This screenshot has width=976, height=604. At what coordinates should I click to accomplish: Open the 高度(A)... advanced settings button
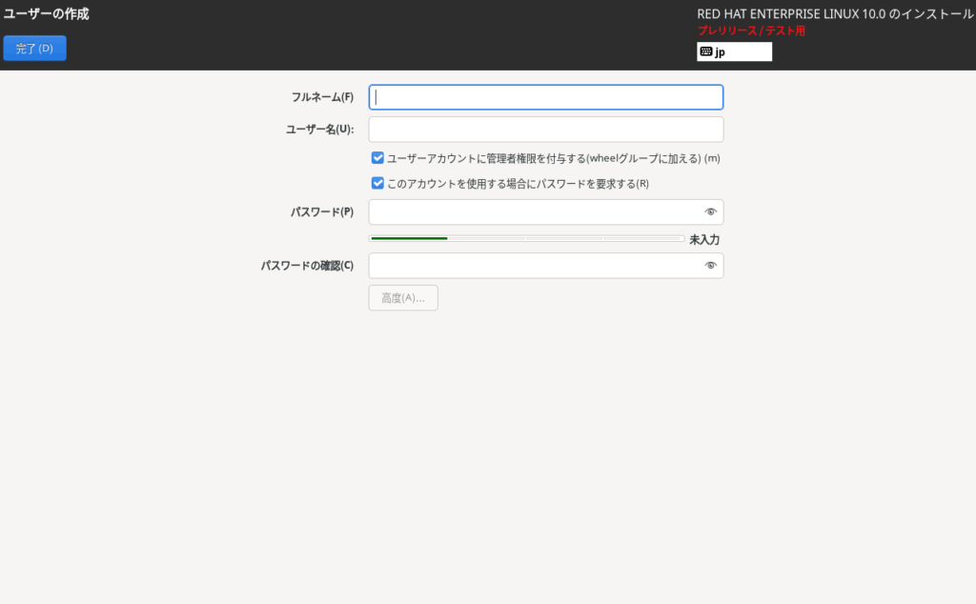pyautogui.click(x=403, y=298)
